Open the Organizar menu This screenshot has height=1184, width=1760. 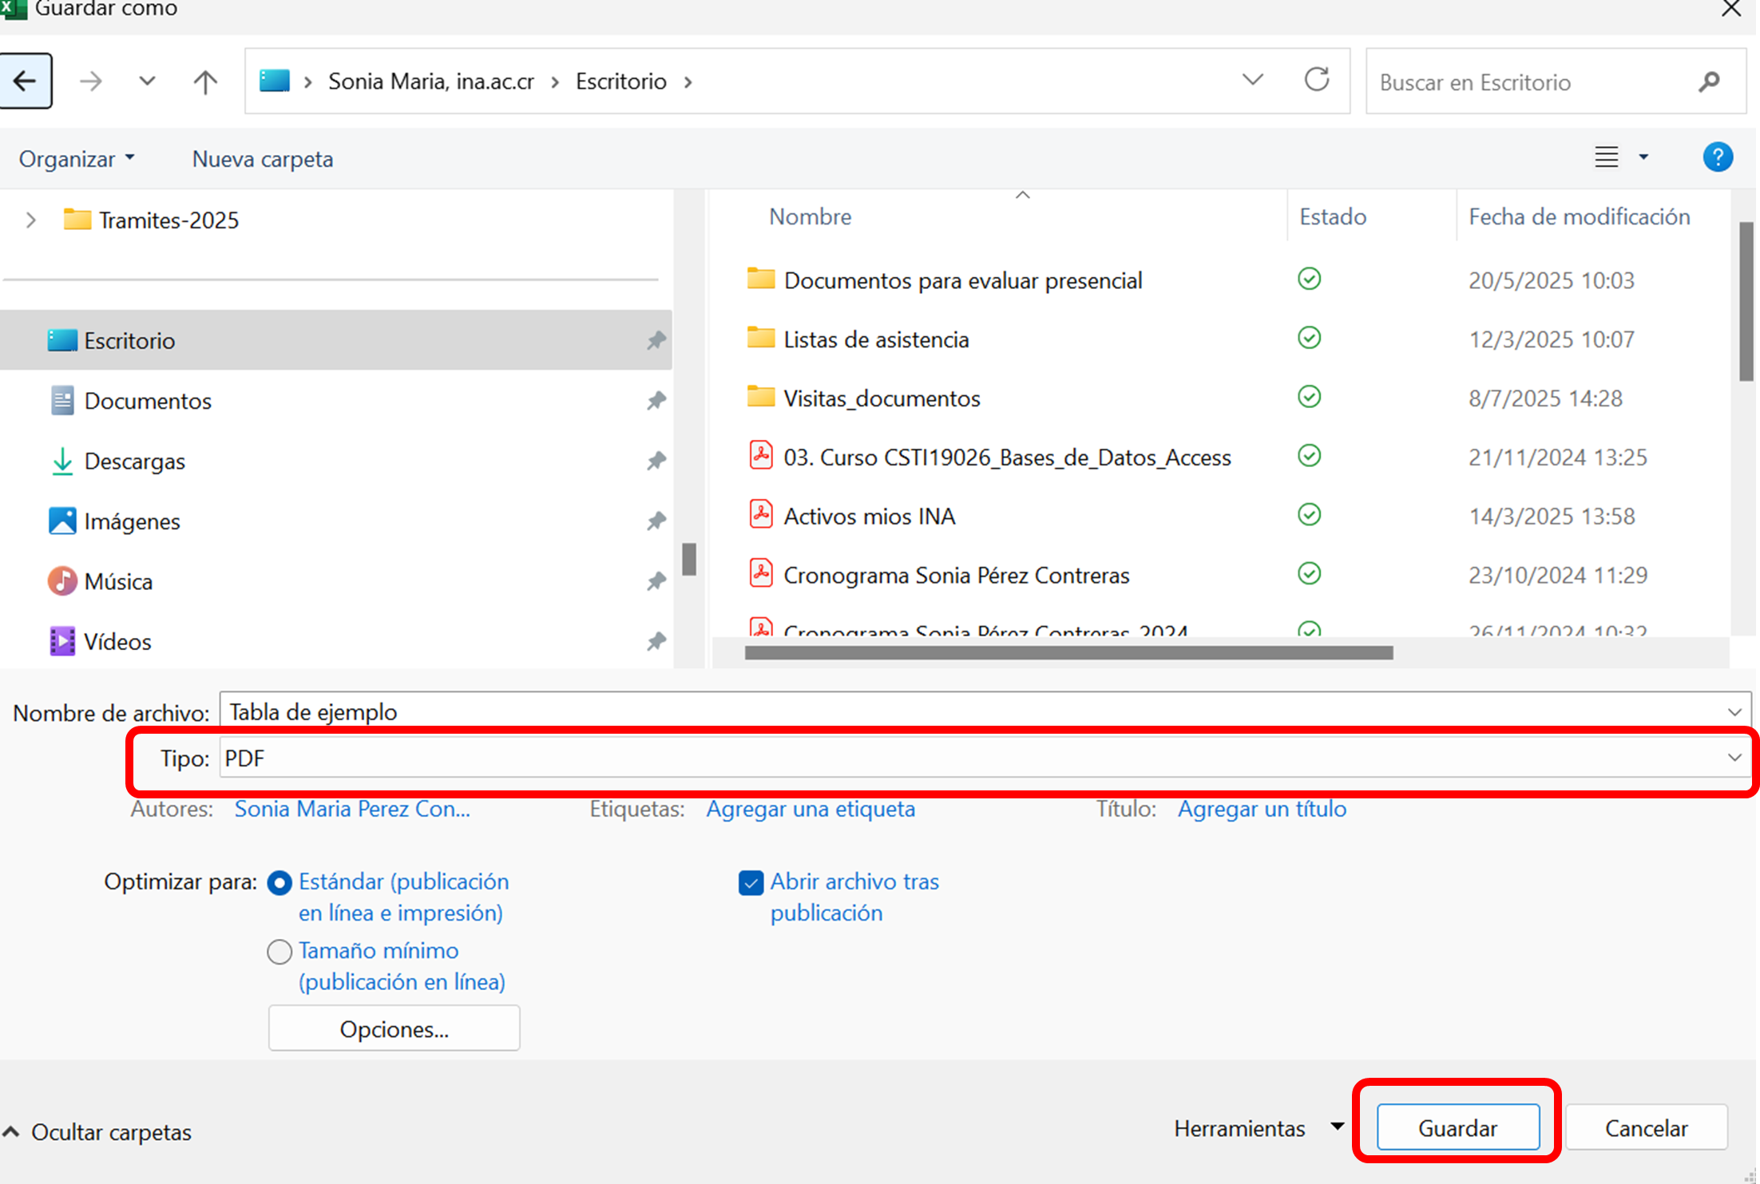[77, 159]
